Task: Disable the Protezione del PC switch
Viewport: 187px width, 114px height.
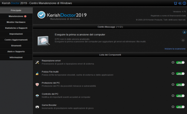Action: (180, 85)
